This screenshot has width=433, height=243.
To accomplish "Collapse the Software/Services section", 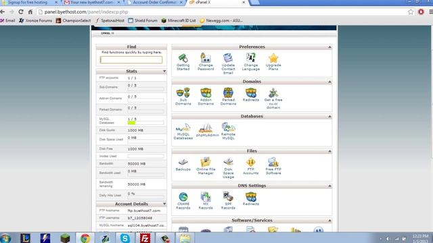I will pyautogui.click(x=329, y=221).
